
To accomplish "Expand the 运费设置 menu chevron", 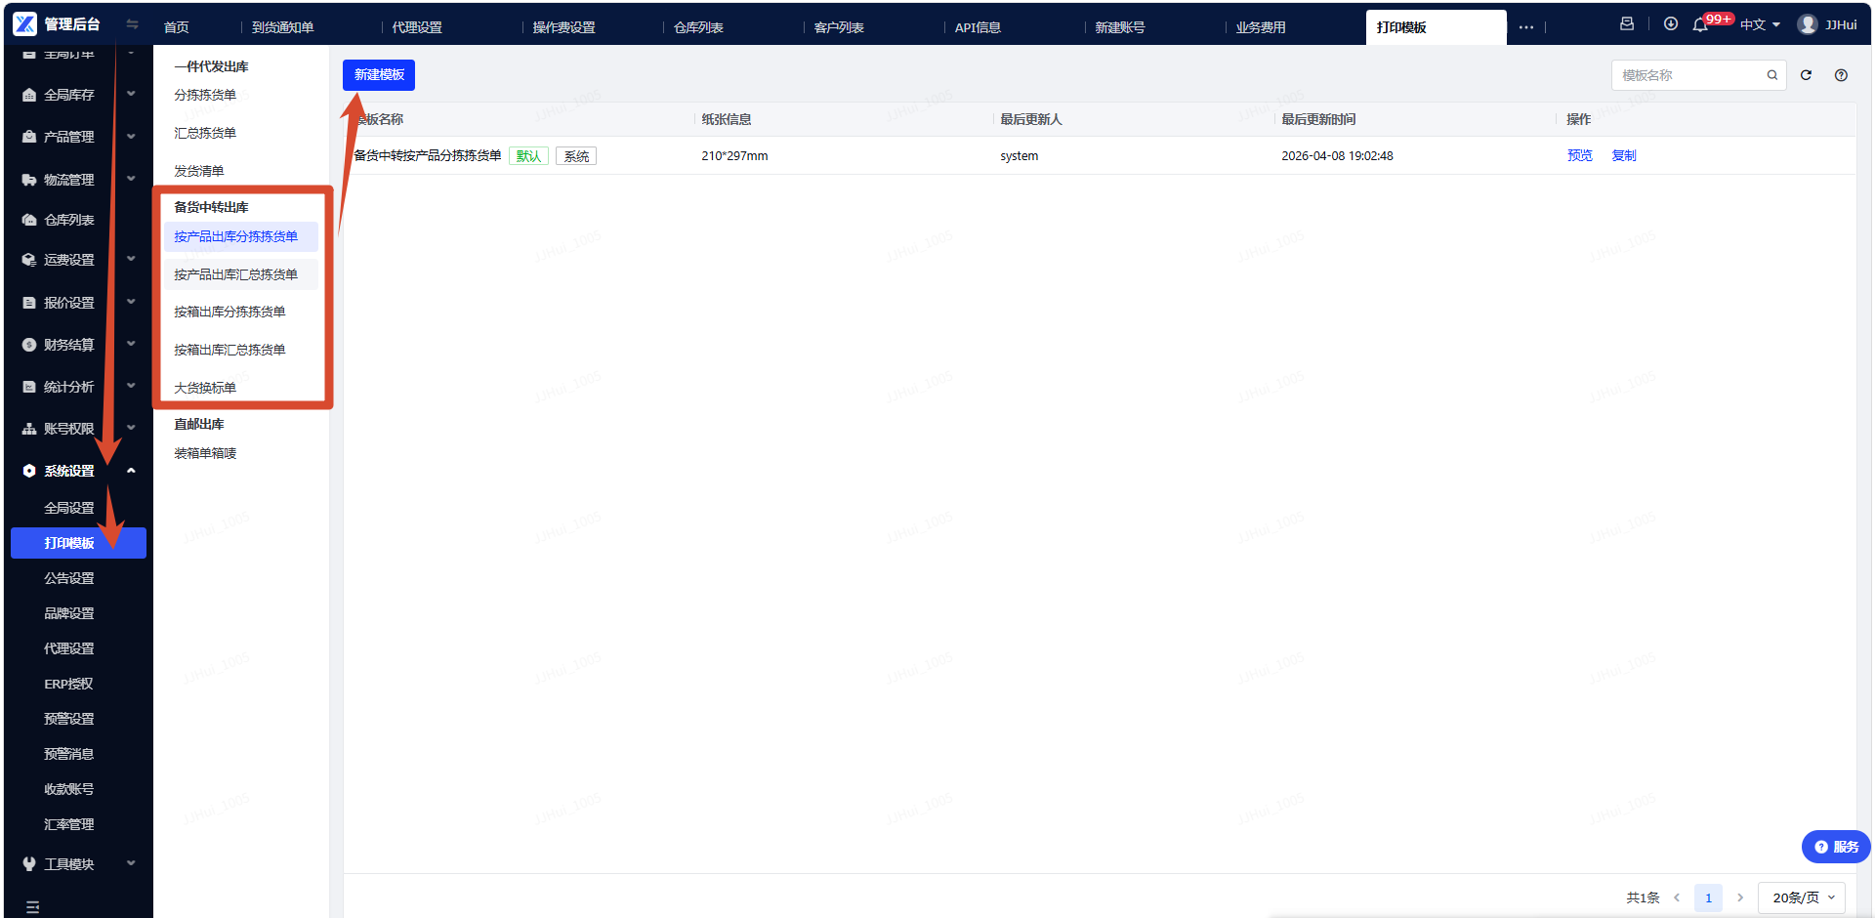I will point(131,259).
